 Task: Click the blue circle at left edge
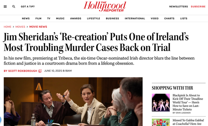[0, 120]
